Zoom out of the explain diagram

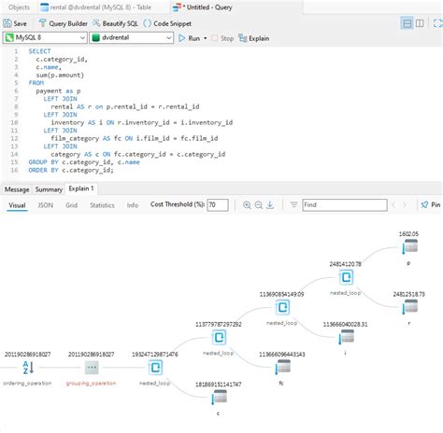point(258,204)
